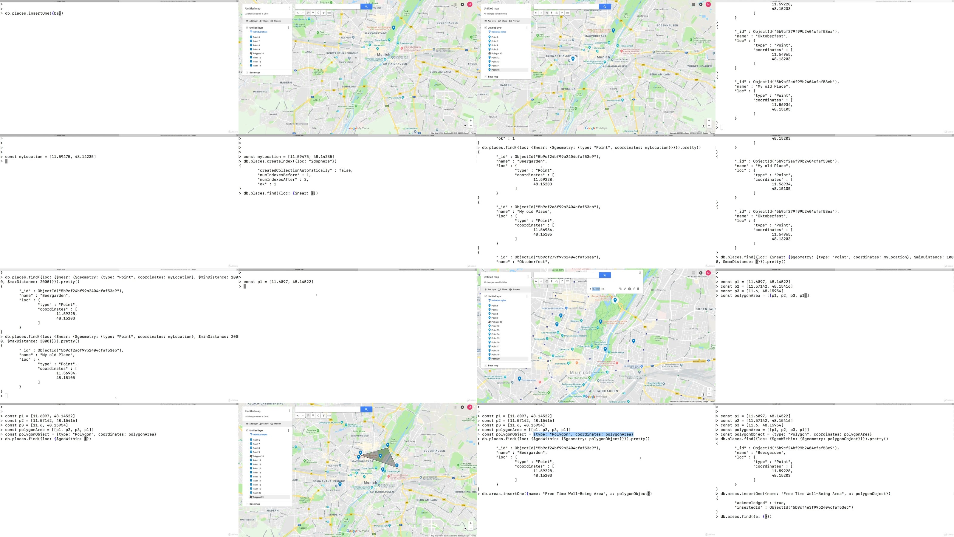
Task: Click the camera icon in the info window
Action: pyautogui.click(x=630, y=289)
